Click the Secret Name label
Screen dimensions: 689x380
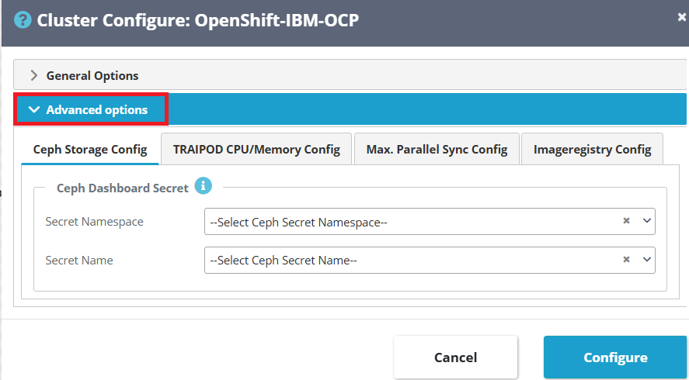[x=79, y=261]
